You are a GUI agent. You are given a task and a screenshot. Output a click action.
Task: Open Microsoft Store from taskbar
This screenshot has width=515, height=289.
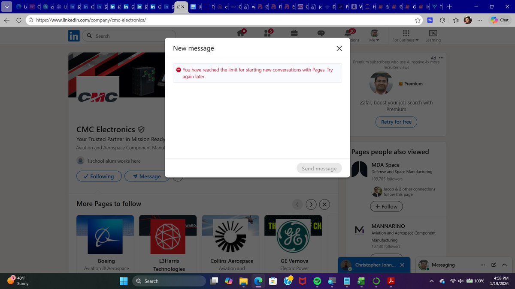272,281
